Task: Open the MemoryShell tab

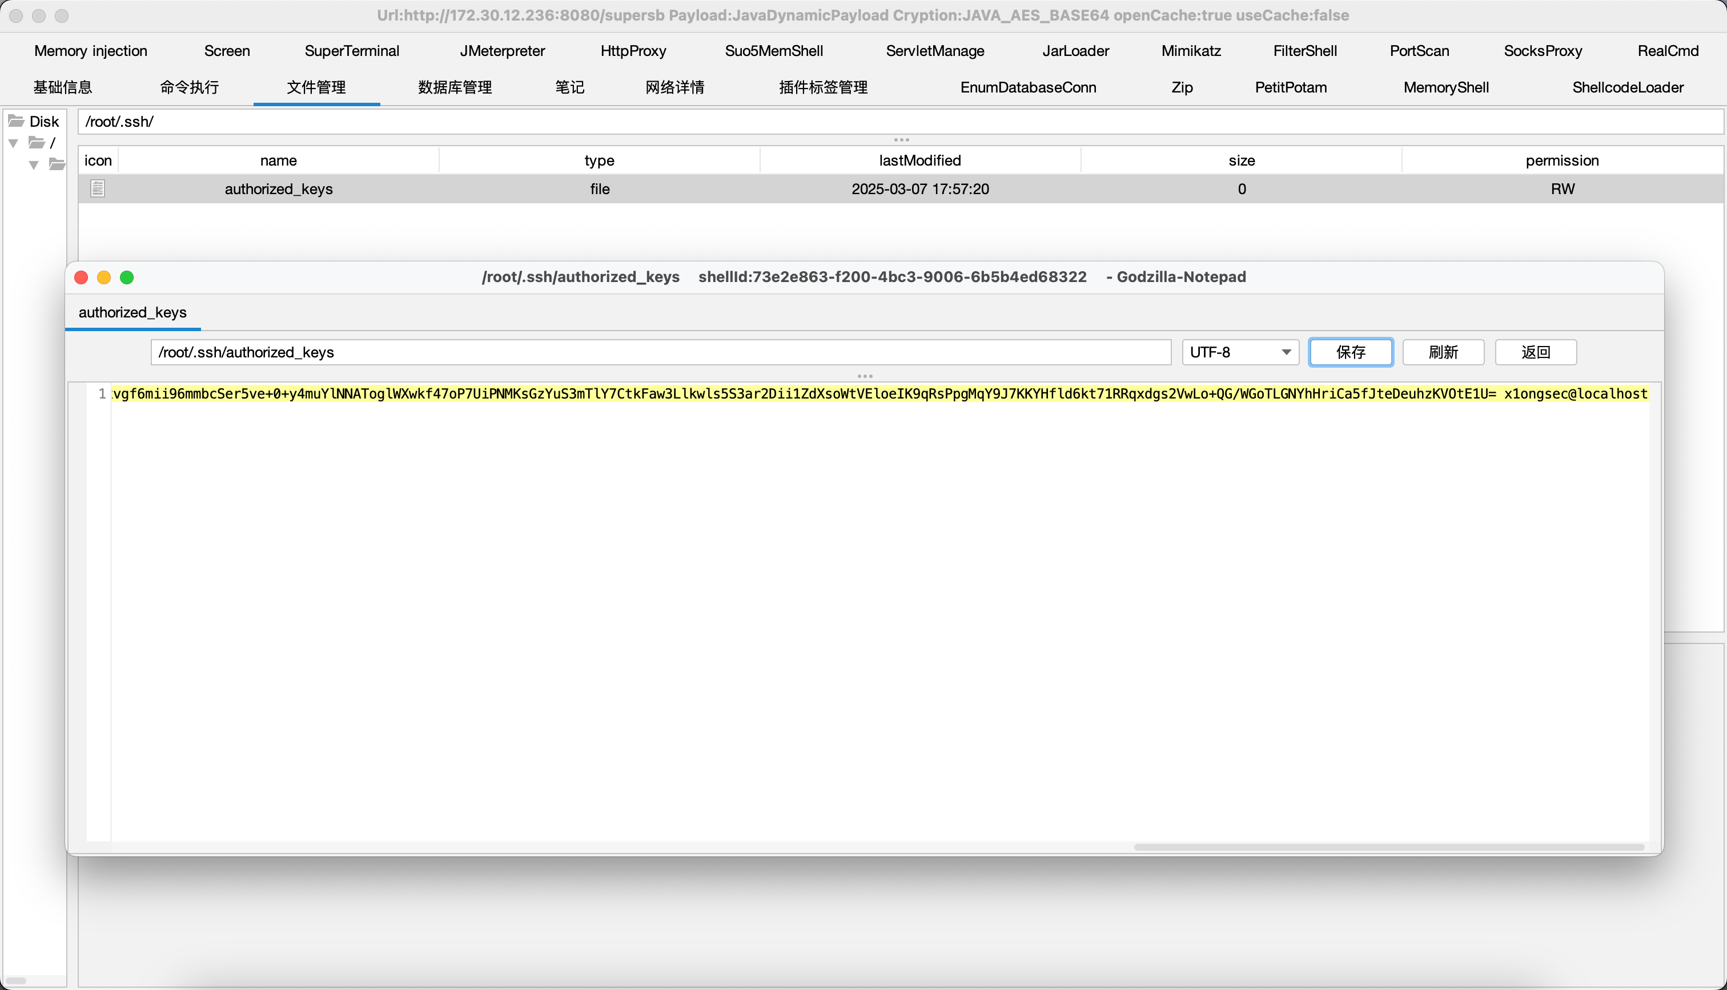Action: pos(1445,87)
